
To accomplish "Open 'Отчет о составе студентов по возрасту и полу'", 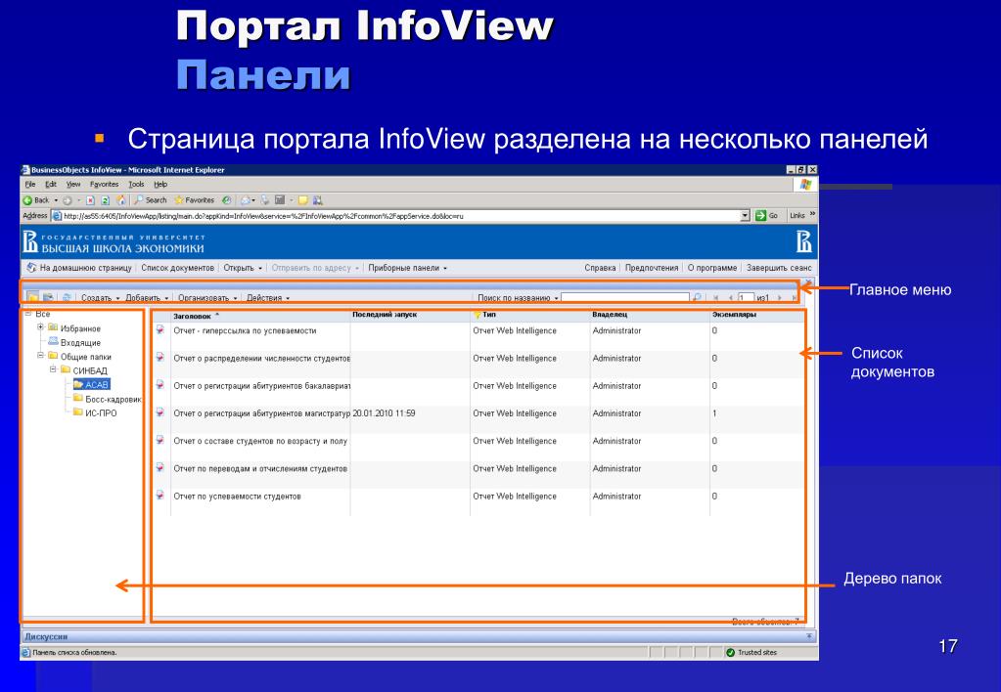I will click(x=260, y=442).
